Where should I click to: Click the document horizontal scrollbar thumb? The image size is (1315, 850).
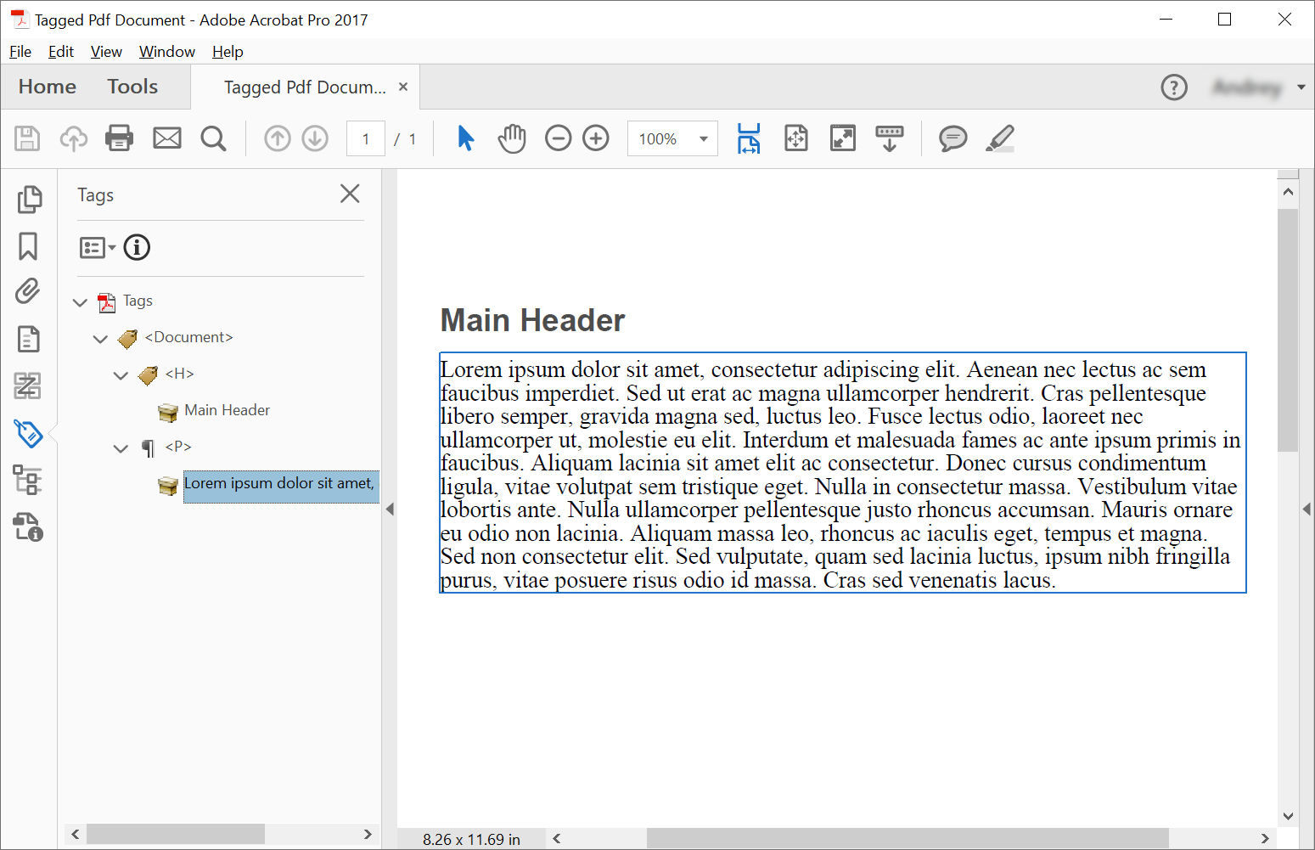pyautogui.click(x=908, y=838)
